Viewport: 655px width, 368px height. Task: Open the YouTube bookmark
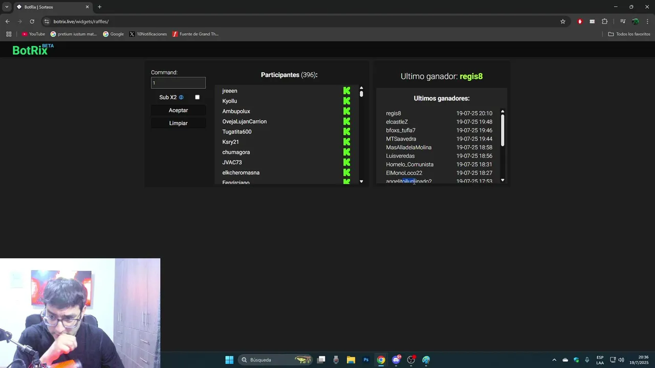(x=33, y=34)
